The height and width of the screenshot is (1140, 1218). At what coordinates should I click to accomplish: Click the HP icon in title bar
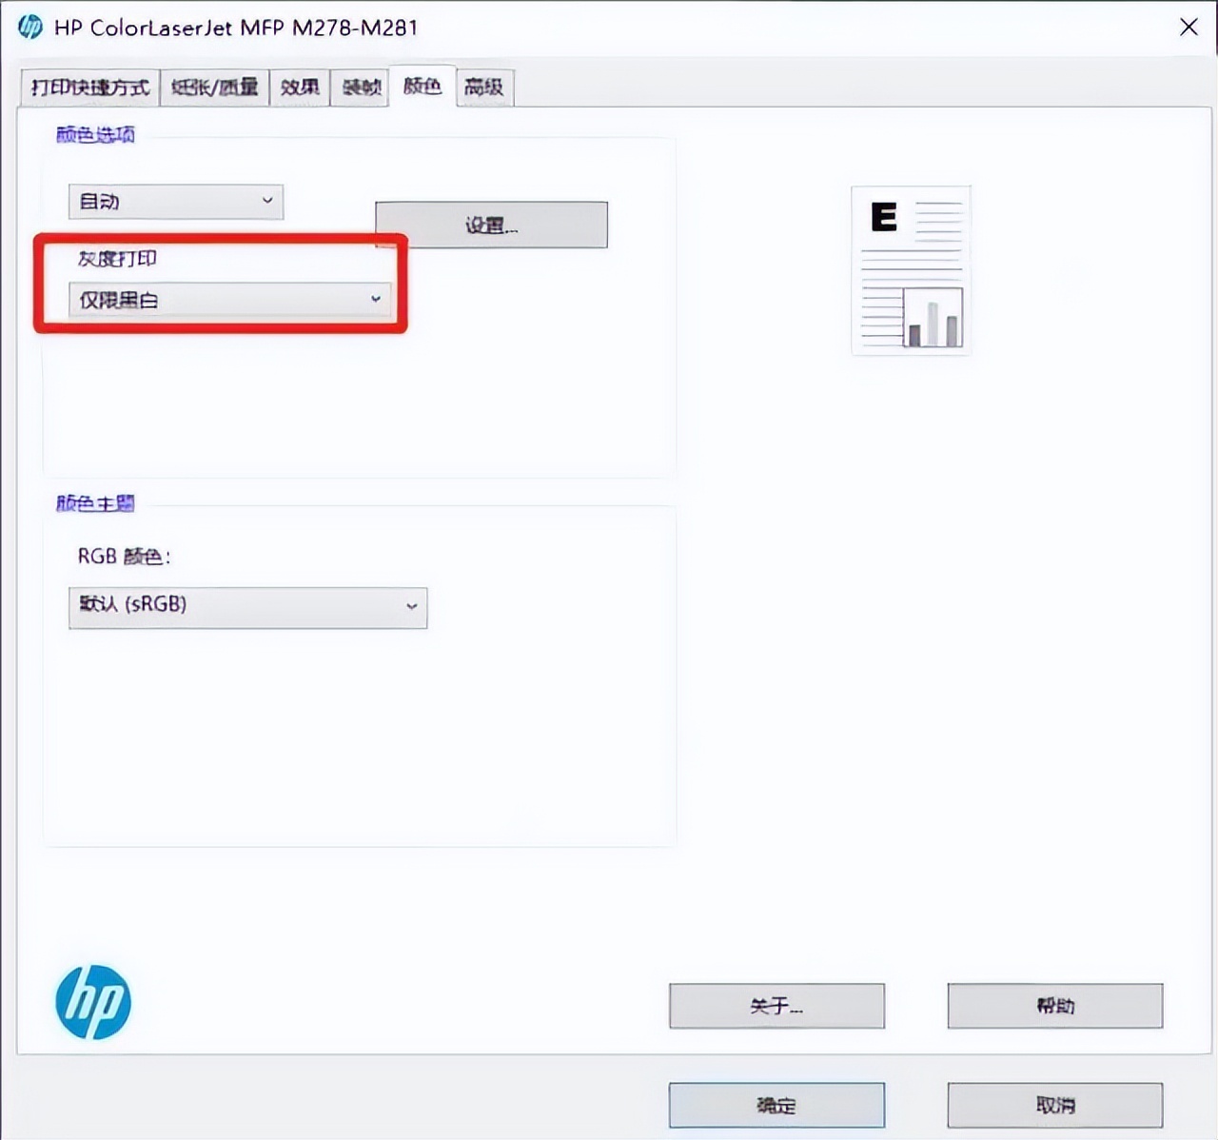click(30, 27)
